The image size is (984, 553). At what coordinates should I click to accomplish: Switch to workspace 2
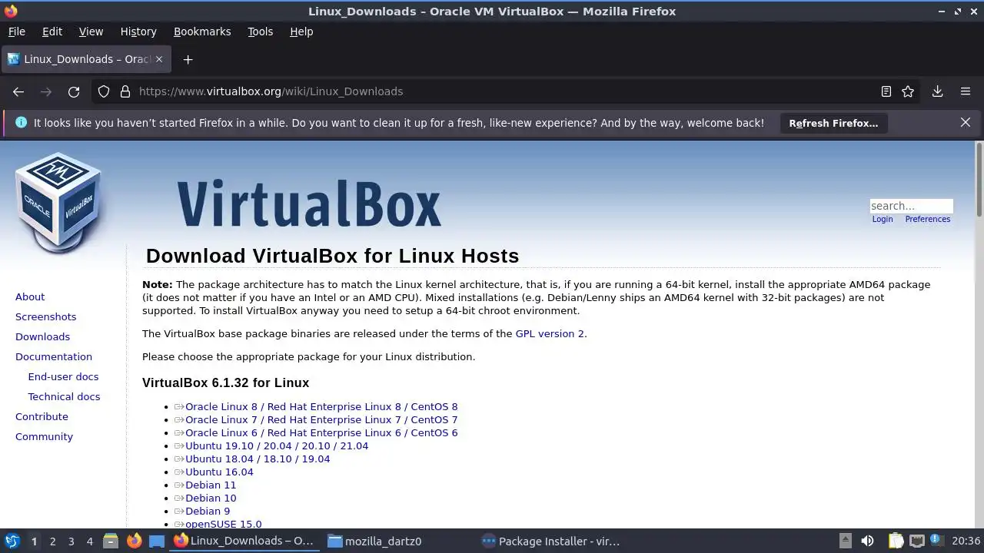[52, 541]
